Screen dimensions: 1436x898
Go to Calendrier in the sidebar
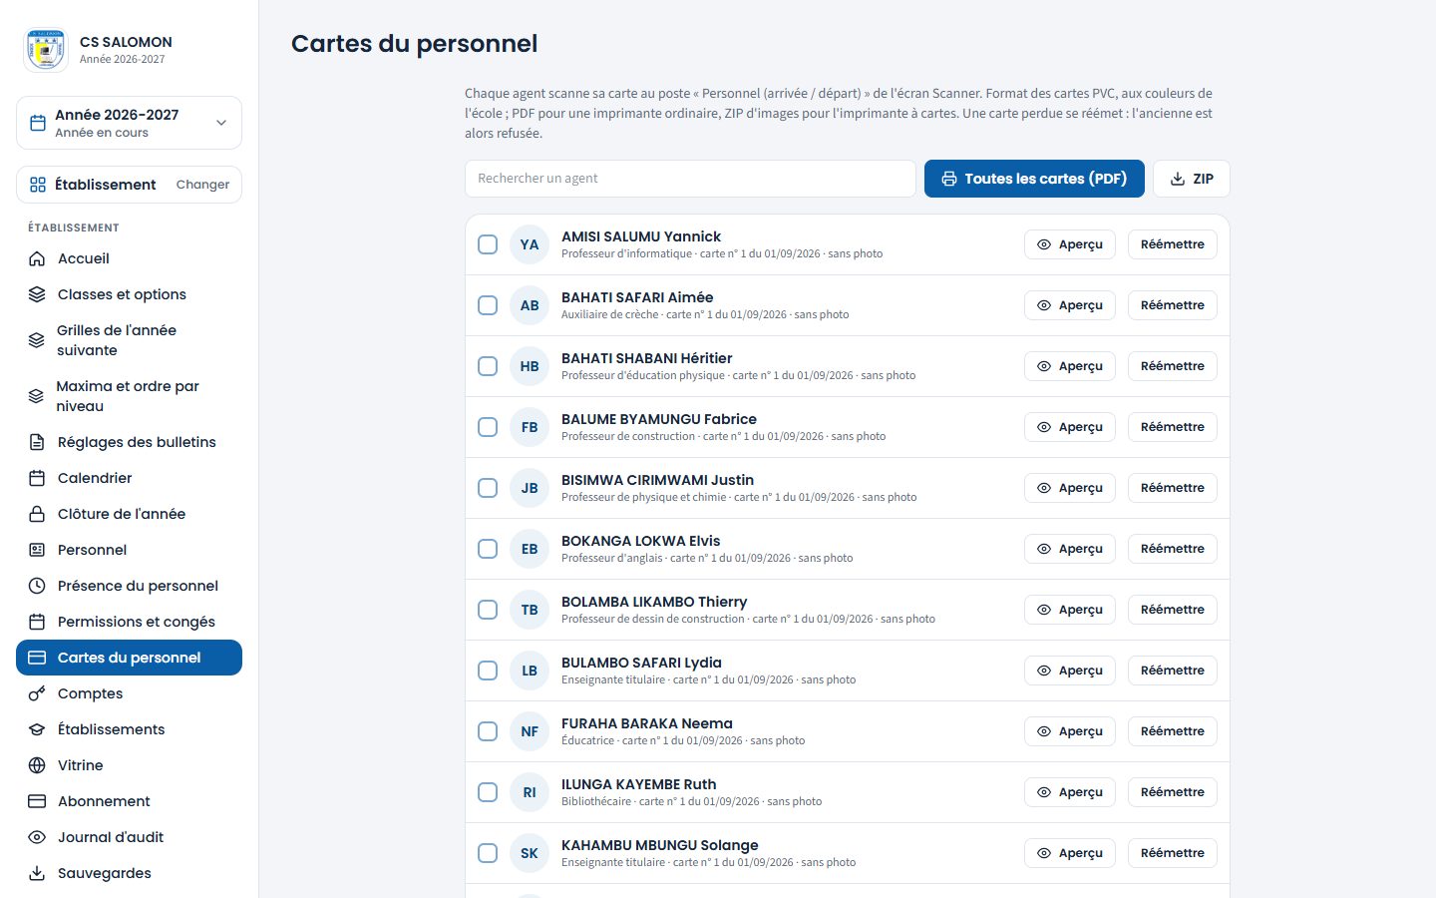[129, 478]
